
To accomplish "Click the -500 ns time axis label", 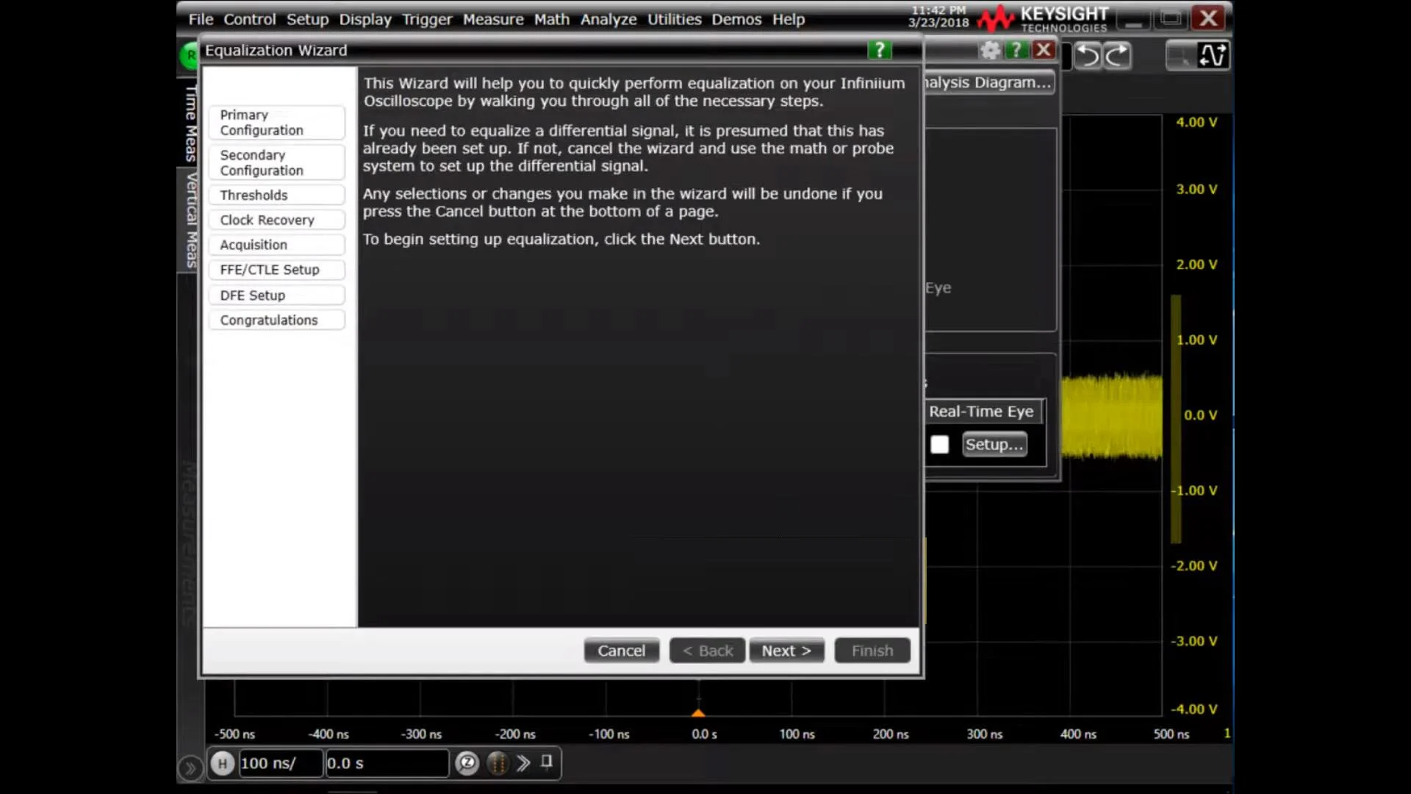I will [234, 734].
